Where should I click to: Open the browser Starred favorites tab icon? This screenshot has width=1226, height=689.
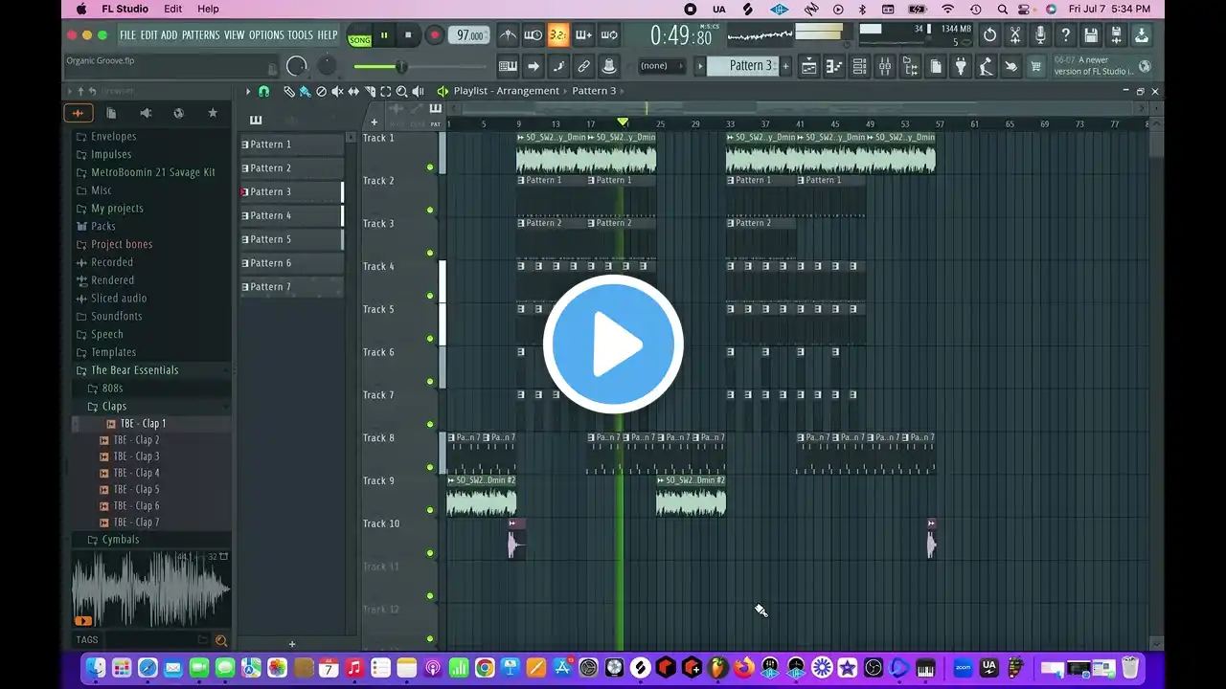click(213, 113)
